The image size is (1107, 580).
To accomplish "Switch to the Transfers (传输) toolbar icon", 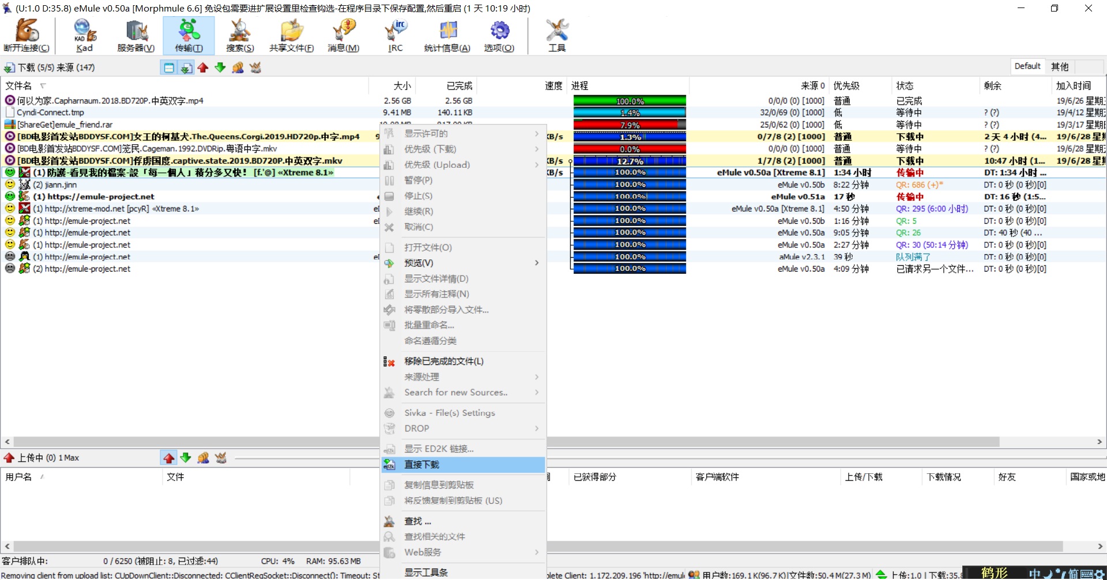I will click(x=189, y=36).
